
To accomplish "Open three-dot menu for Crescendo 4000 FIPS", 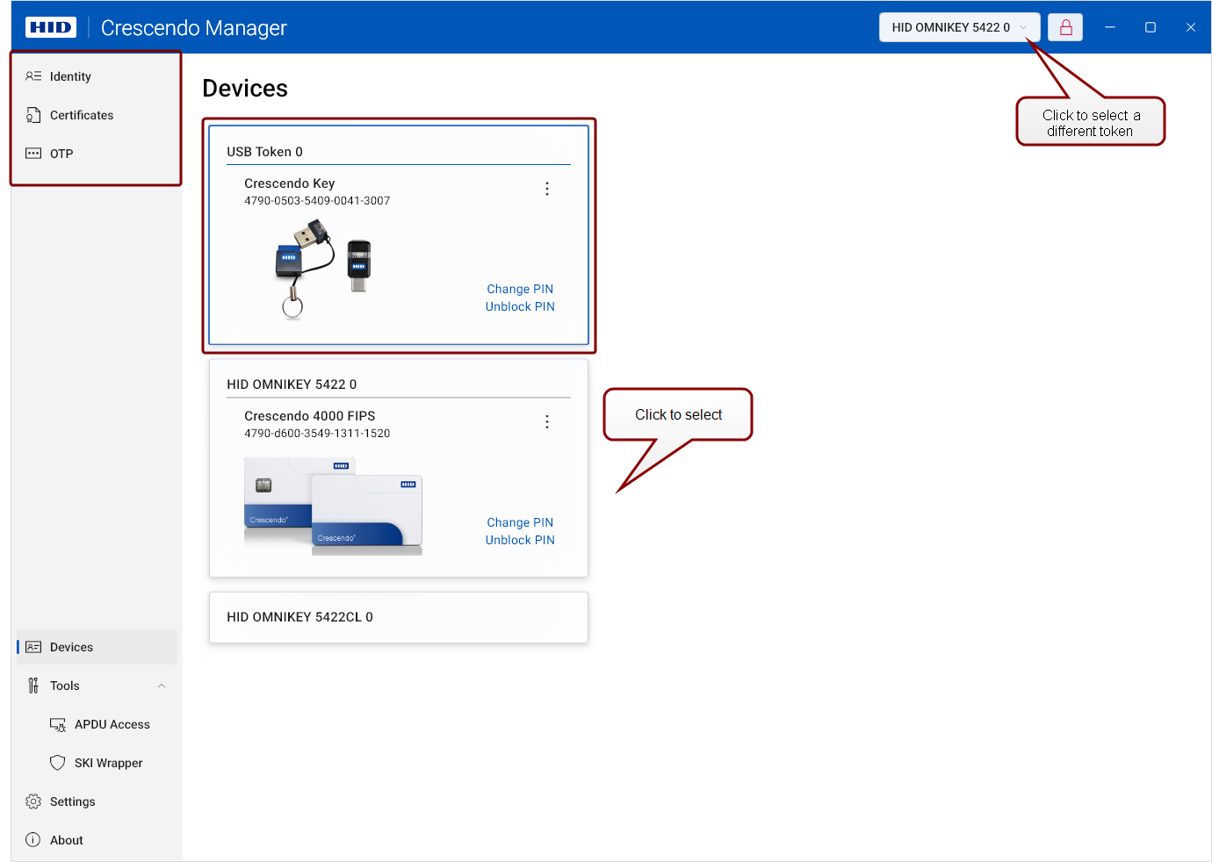I will [547, 421].
